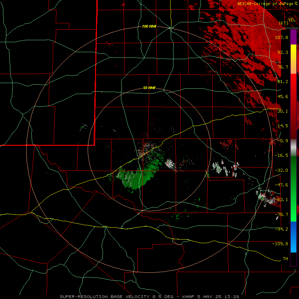Click the gray near-zero color bar segment
The width and height of the screenshot is (299, 299).
click(x=293, y=148)
